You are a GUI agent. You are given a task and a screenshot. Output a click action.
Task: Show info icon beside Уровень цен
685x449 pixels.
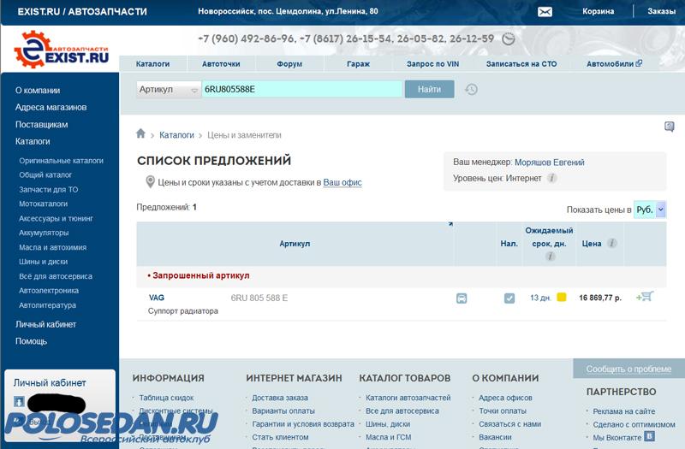click(552, 178)
